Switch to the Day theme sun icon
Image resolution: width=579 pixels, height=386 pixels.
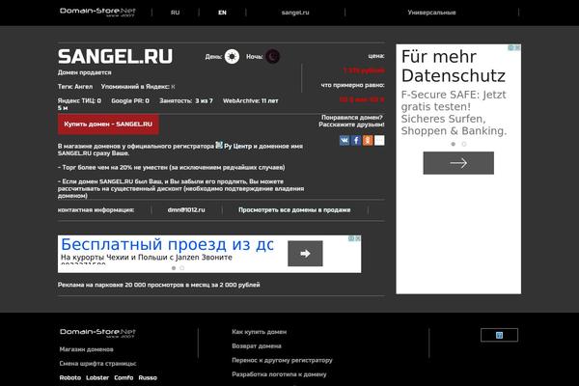[232, 57]
